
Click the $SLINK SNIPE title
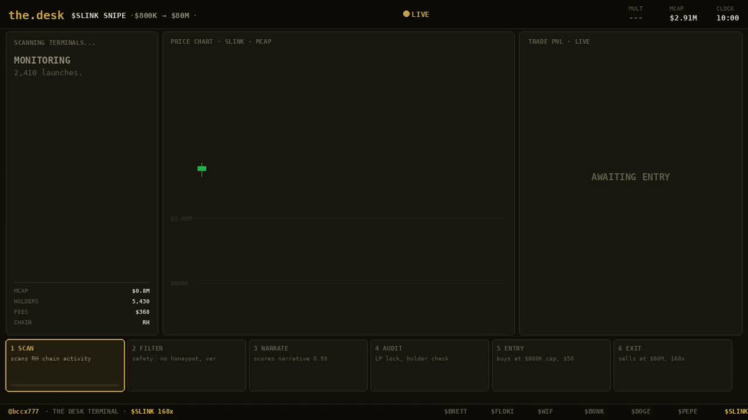98,15
